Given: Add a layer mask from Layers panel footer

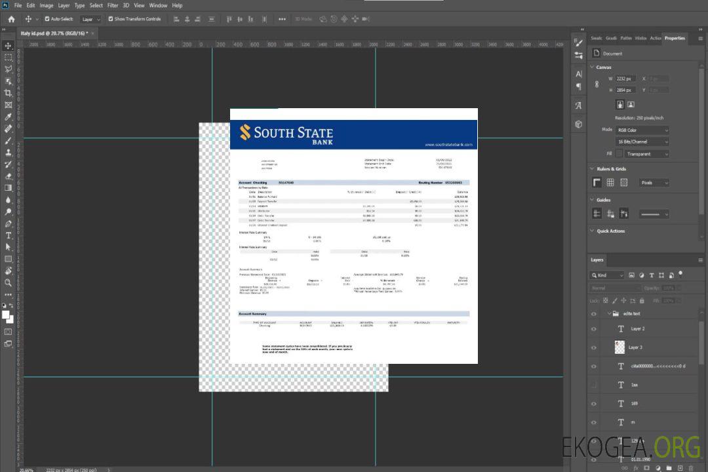Looking at the screenshot, I should [x=646, y=468].
